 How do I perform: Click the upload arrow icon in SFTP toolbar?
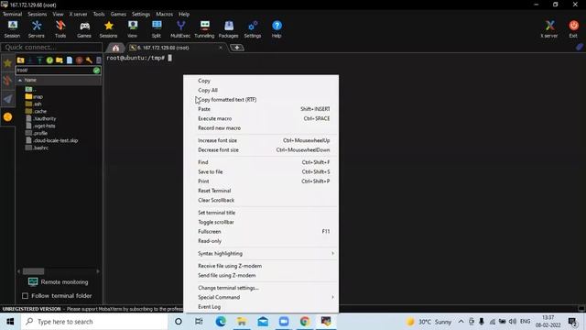39,60
